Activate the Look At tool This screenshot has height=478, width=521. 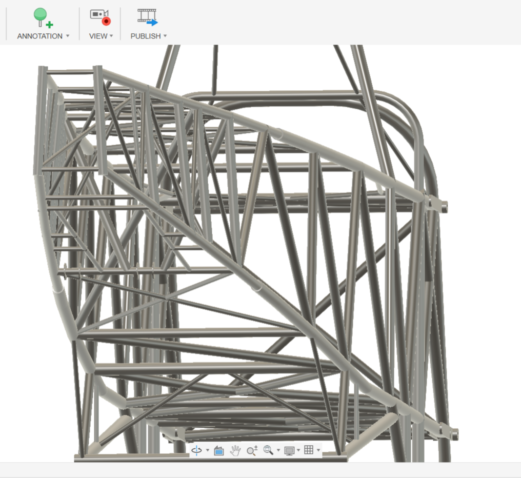coord(219,450)
